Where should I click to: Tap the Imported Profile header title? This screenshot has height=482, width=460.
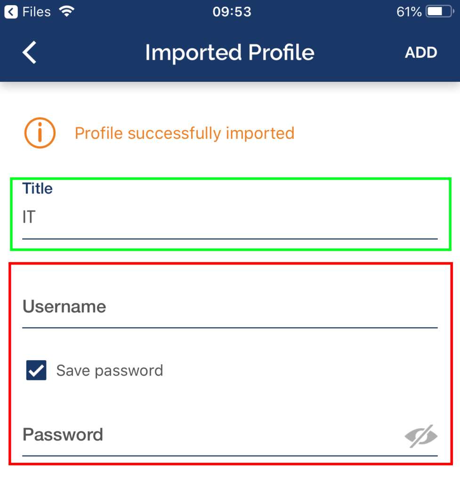[230, 53]
